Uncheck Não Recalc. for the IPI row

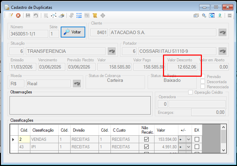pos(146,147)
